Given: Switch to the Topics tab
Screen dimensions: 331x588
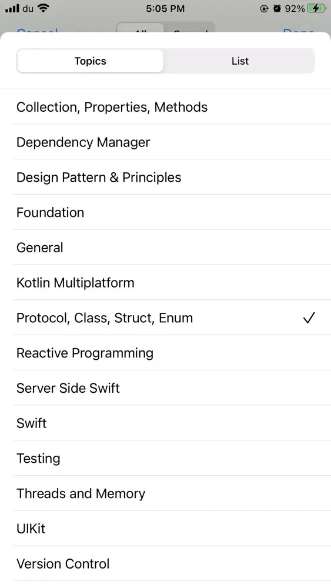Looking at the screenshot, I should coord(91,61).
